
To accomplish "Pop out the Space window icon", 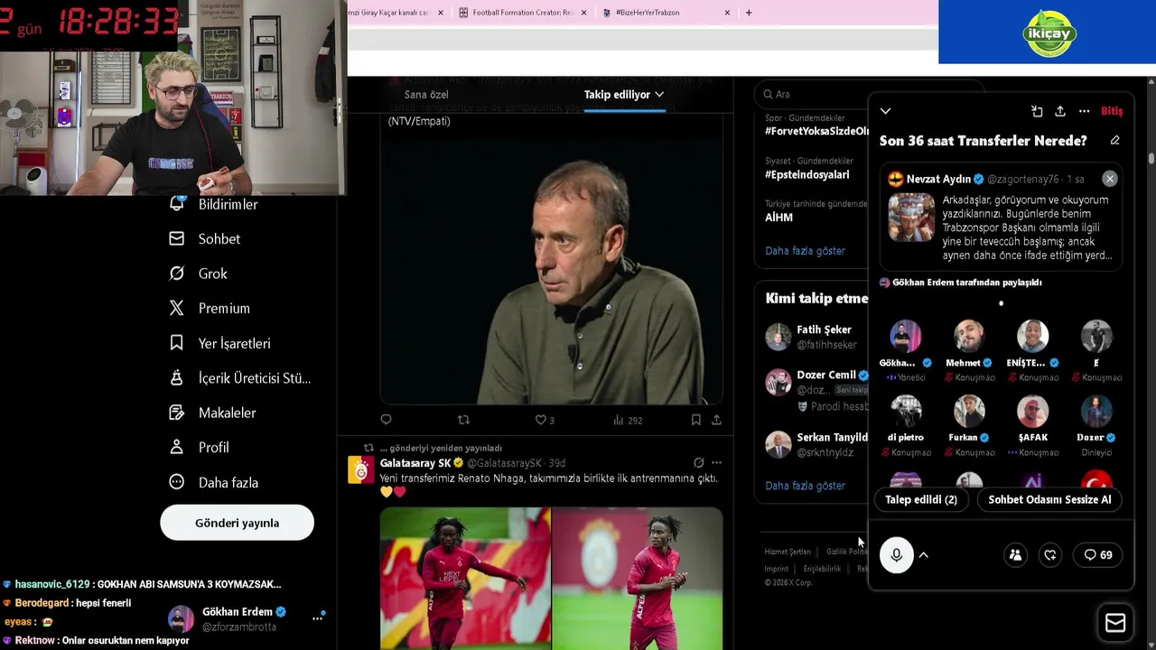I will (x=1037, y=111).
